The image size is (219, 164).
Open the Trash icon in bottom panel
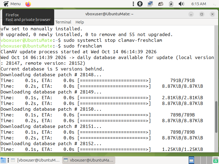click(x=216, y=160)
